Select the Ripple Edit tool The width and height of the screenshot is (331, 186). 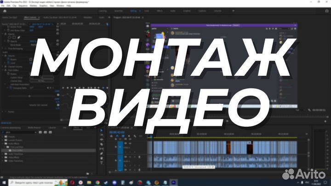point(102,140)
